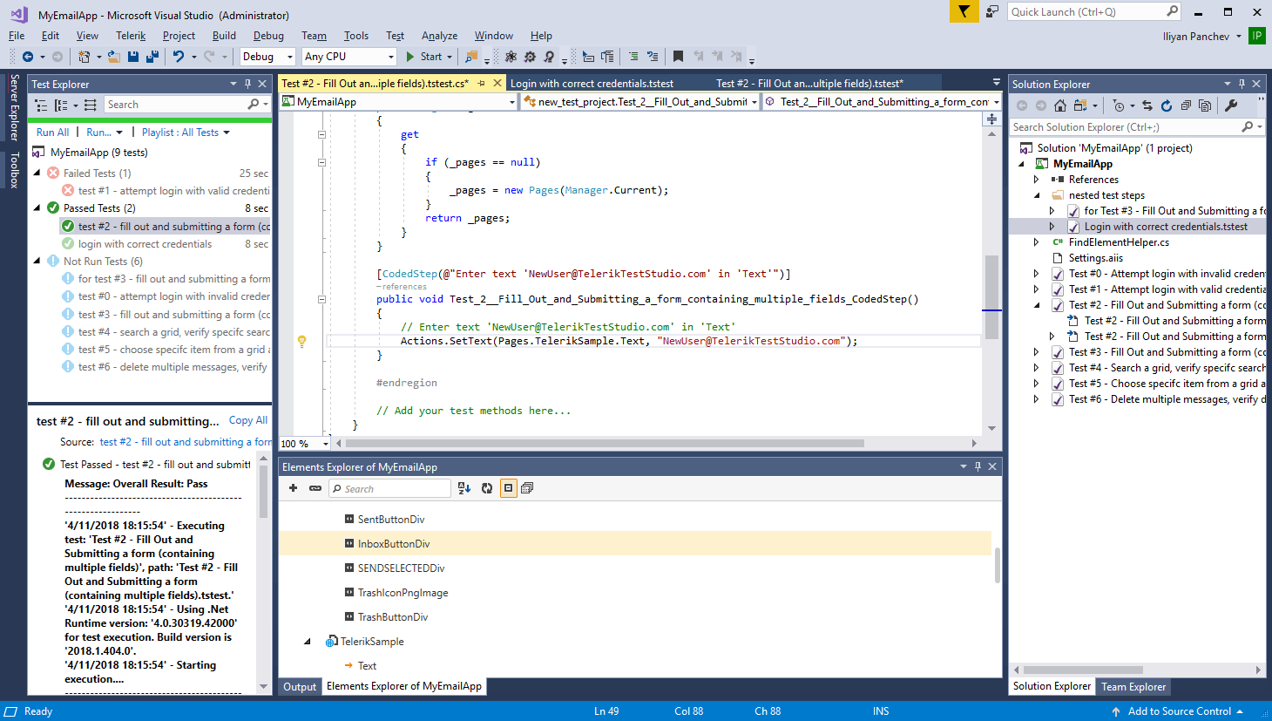
Task: Toggle checkbox icon of Test #4 file
Action: [x=1057, y=368]
